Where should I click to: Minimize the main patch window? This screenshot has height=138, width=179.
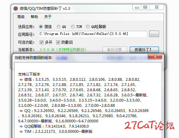137,7
